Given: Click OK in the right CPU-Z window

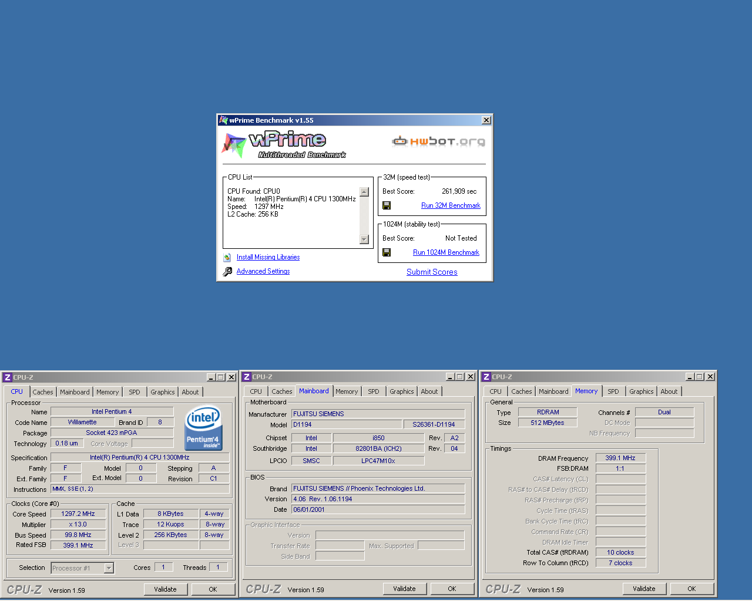Looking at the screenshot, I should click(691, 589).
